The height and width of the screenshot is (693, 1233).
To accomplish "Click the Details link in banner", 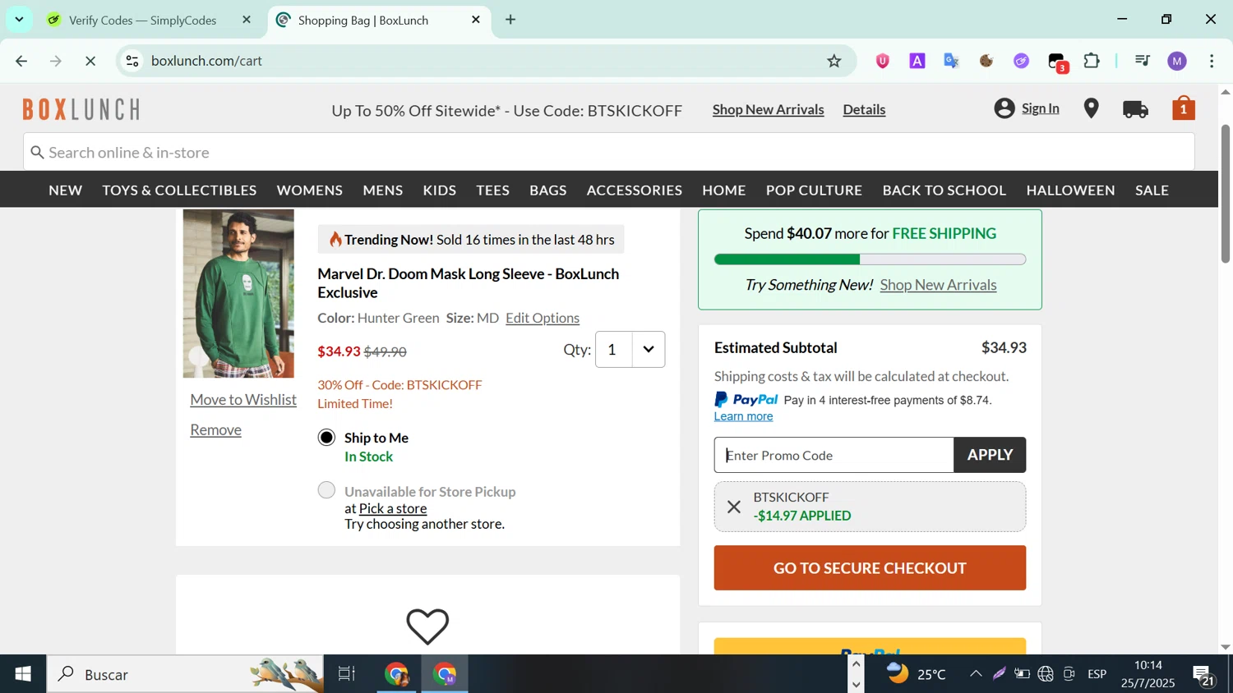I will (864, 109).
